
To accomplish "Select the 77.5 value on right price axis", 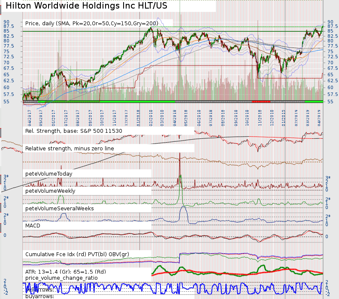I will click(x=333, y=46).
